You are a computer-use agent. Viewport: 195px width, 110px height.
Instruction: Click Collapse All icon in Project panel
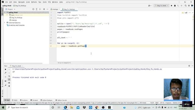click(40, 9)
